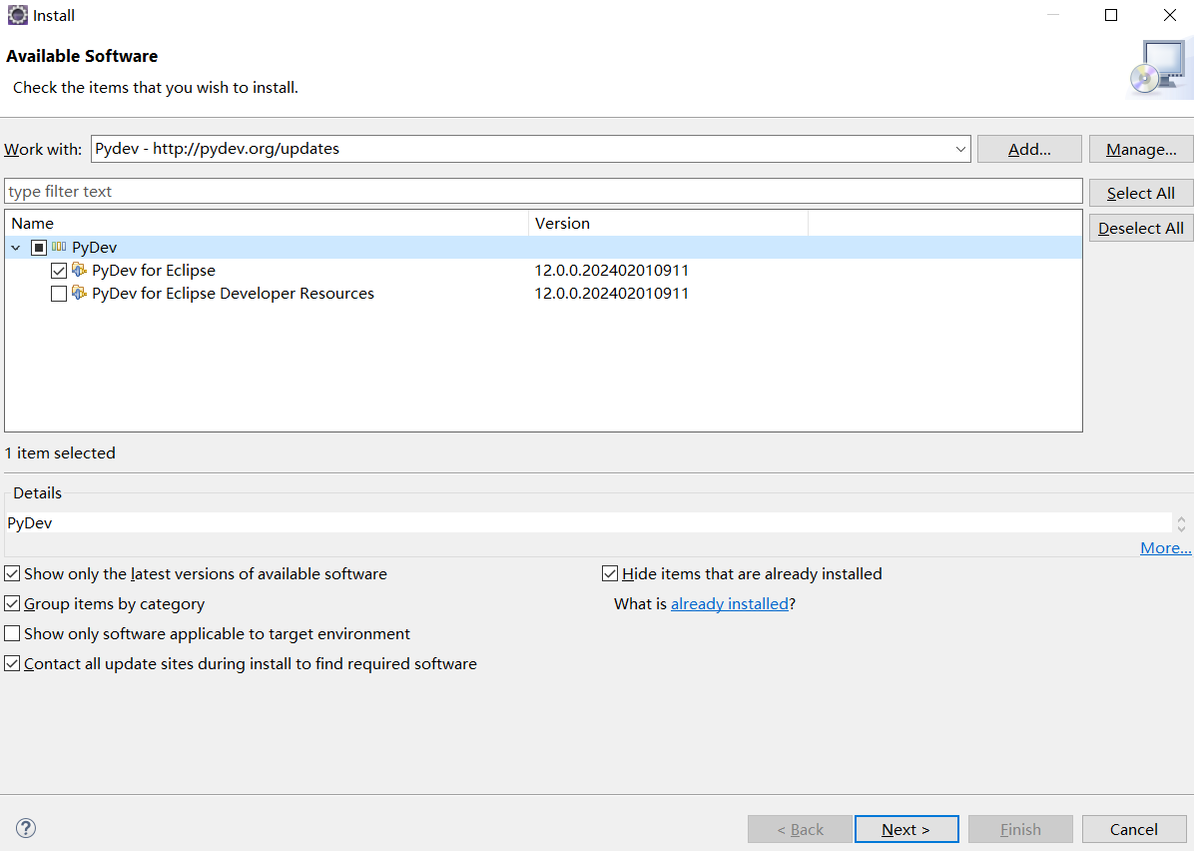Click the Next > button
The image size is (1194, 851).
coord(906,829)
